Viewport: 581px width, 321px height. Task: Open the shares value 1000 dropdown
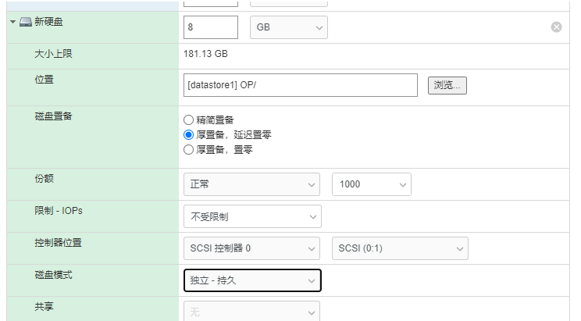(x=372, y=184)
